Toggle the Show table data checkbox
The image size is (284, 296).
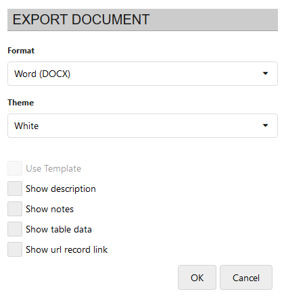[x=15, y=229]
